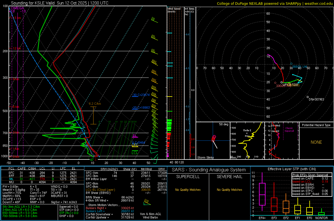This screenshot has height=221, width=334.
Task: Click the DN=307/63 marker circle on the hodograph
Action: (308, 97)
